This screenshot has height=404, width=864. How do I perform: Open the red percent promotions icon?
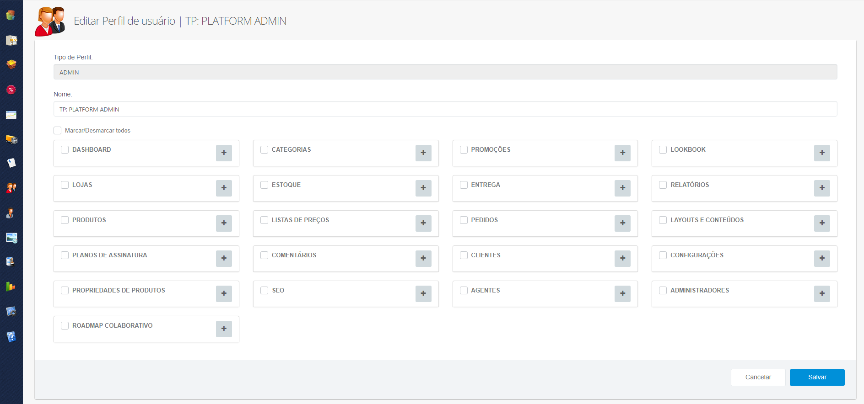coord(11,90)
